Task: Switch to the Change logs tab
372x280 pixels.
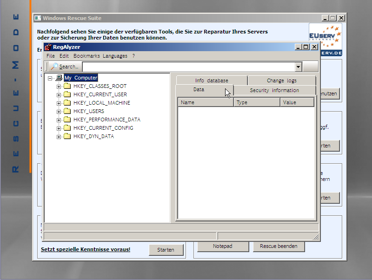Action: tap(282, 80)
